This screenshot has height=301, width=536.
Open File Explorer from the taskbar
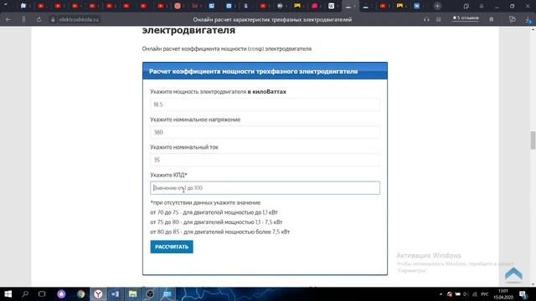tap(132, 293)
